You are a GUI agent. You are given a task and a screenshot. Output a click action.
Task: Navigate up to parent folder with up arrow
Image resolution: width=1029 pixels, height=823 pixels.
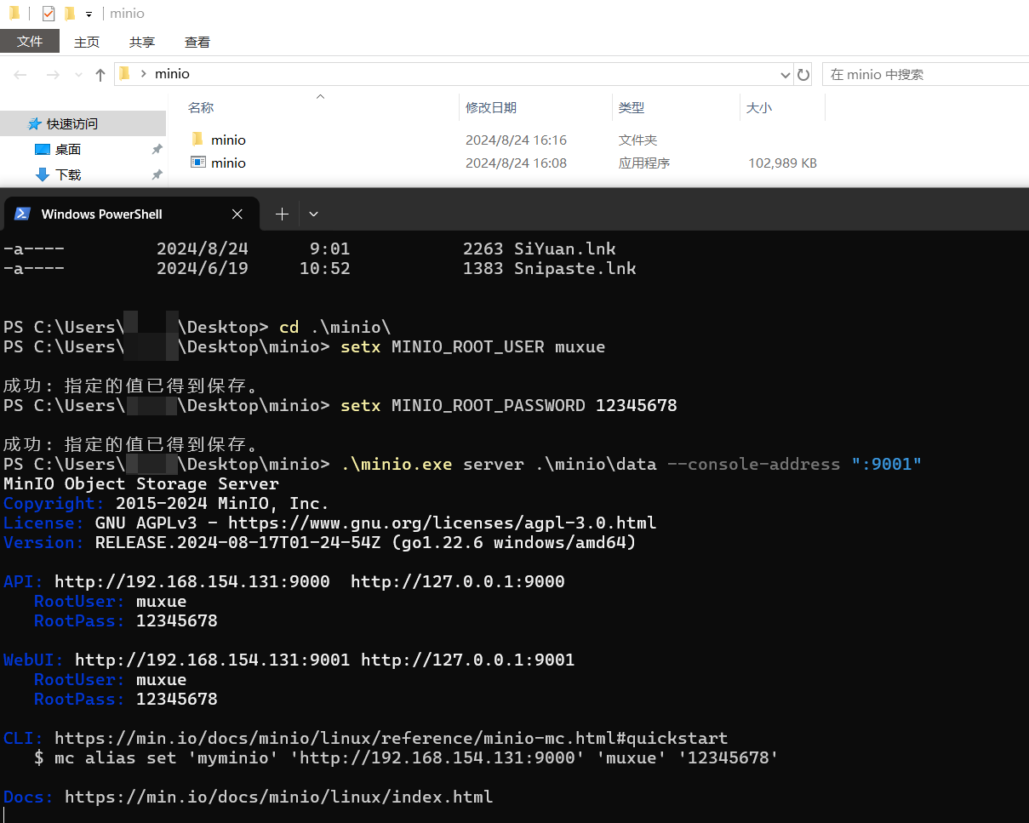(100, 74)
